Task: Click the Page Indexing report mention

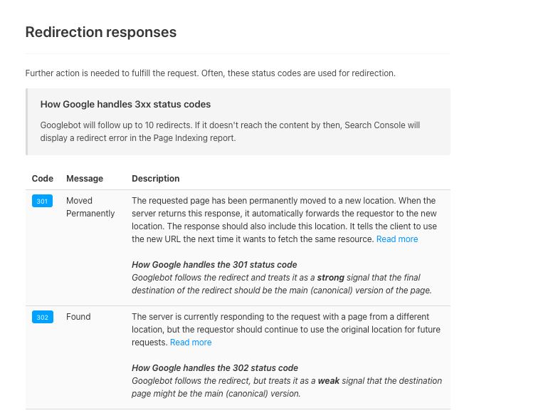Action: click(x=194, y=138)
